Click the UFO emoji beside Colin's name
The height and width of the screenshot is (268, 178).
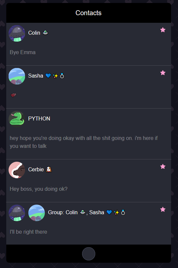click(45, 33)
